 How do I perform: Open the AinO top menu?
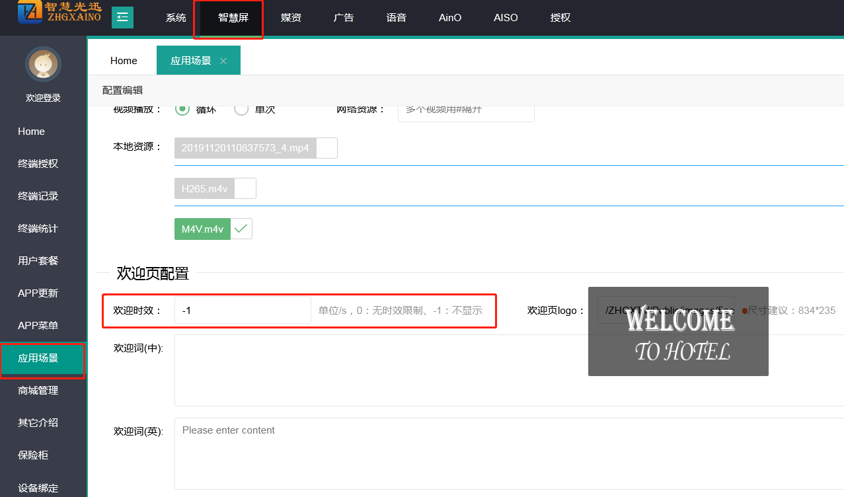pyautogui.click(x=450, y=18)
